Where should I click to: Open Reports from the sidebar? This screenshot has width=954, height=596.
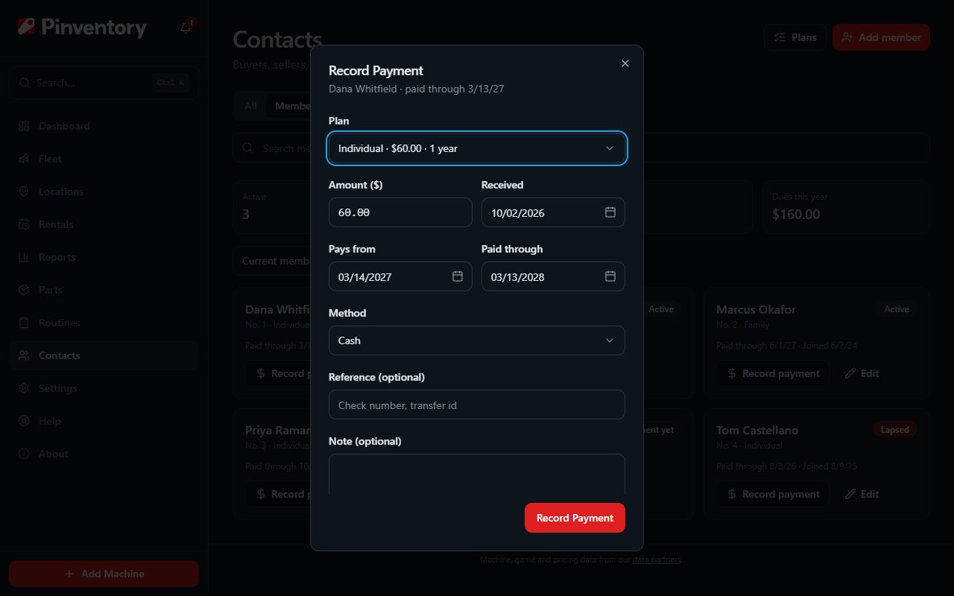[104, 257]
